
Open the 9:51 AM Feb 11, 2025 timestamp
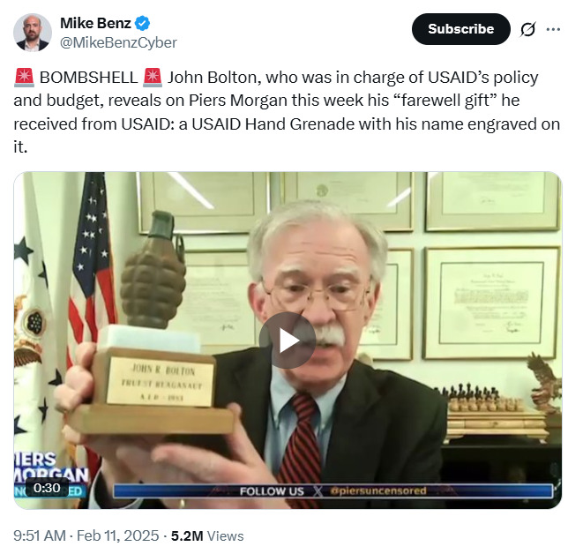tap(86, 535)
